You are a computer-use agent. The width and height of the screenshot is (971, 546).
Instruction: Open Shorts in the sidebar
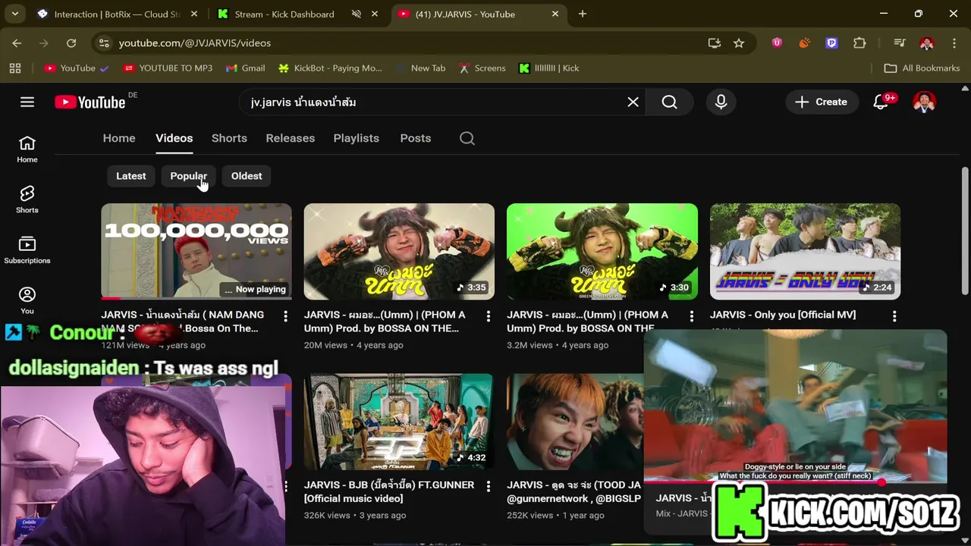(27, 200)
